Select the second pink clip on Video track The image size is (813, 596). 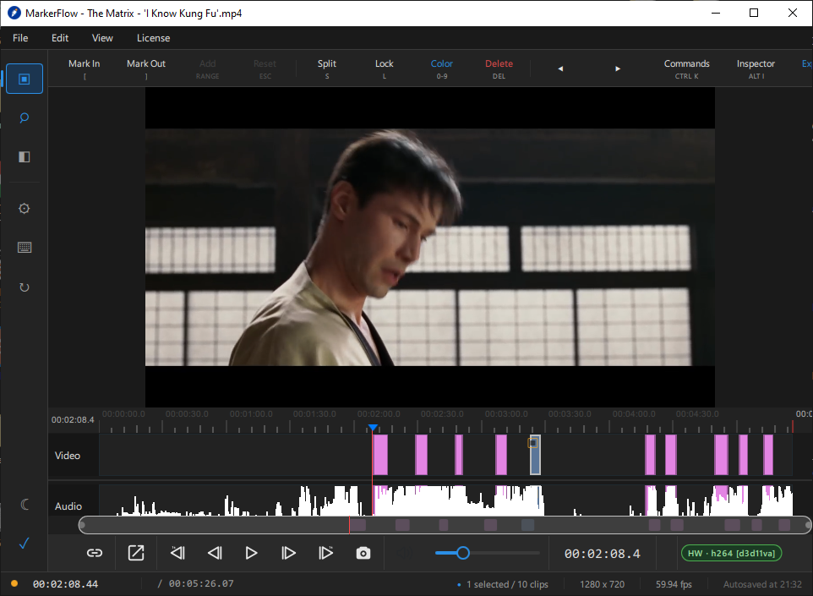click(x=422, y=455)
